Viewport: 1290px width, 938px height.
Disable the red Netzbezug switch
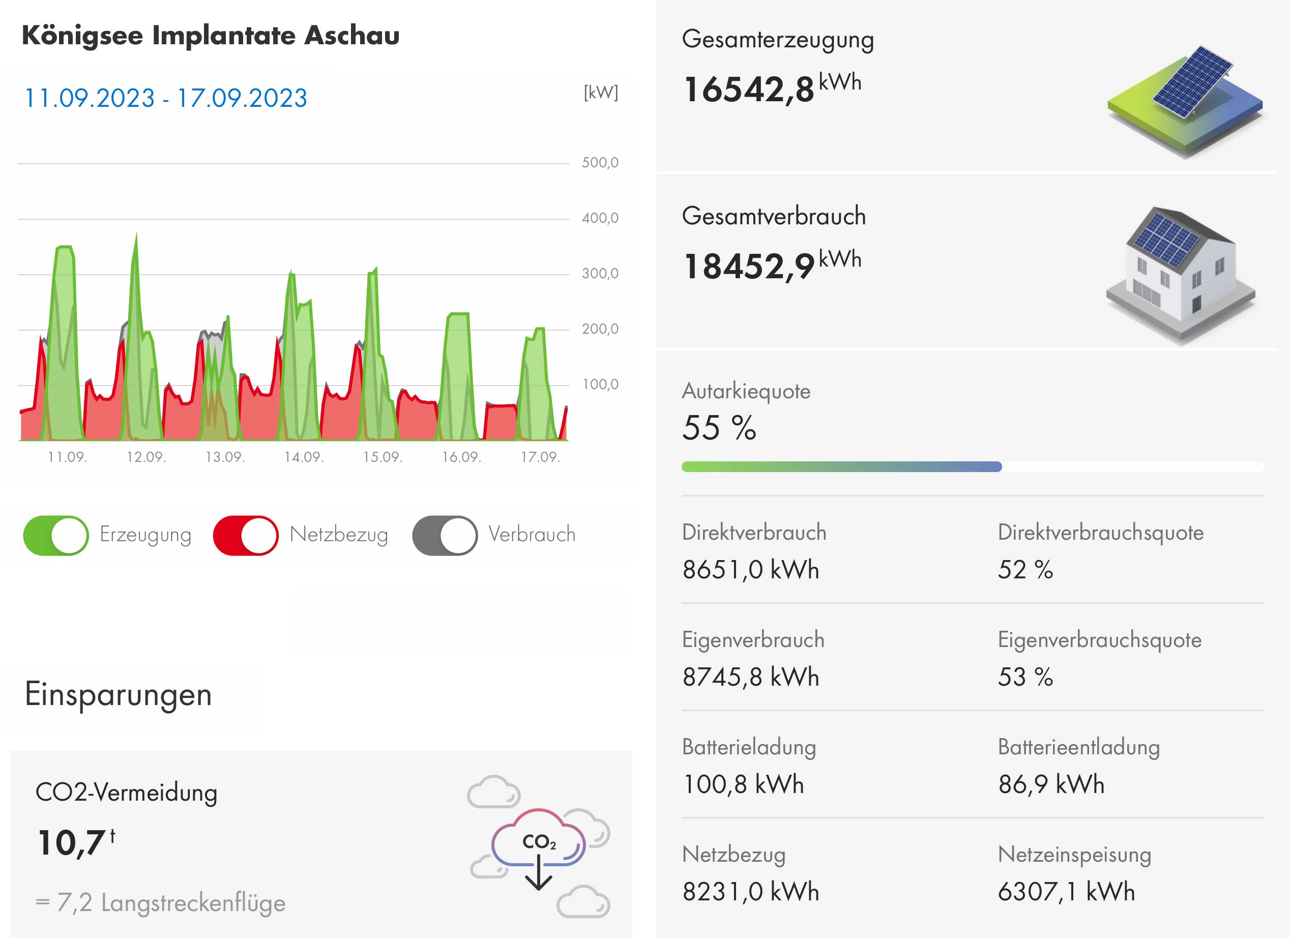click(x=246, y=535)
